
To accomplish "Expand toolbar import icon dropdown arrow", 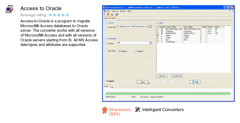I will (114, 14).
